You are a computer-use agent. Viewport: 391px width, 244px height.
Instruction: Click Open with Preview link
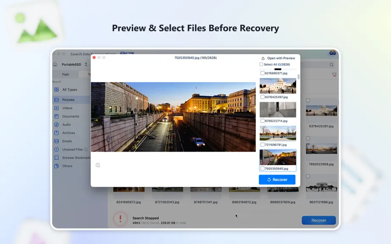(278, 58)
